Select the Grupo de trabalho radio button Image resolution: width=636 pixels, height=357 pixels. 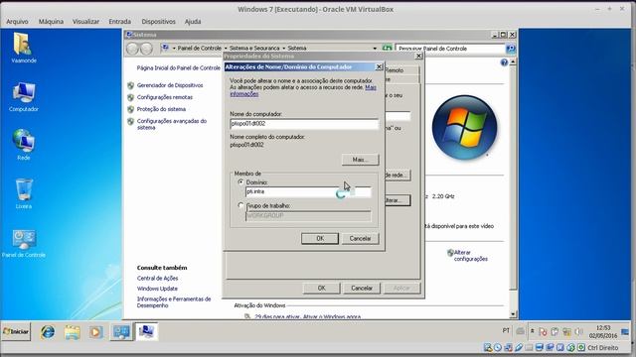(240, 205)
